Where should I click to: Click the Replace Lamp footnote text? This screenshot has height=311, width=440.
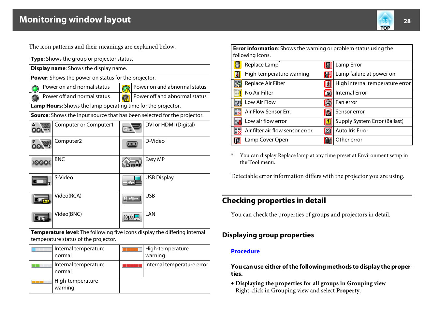click(324, 159)
